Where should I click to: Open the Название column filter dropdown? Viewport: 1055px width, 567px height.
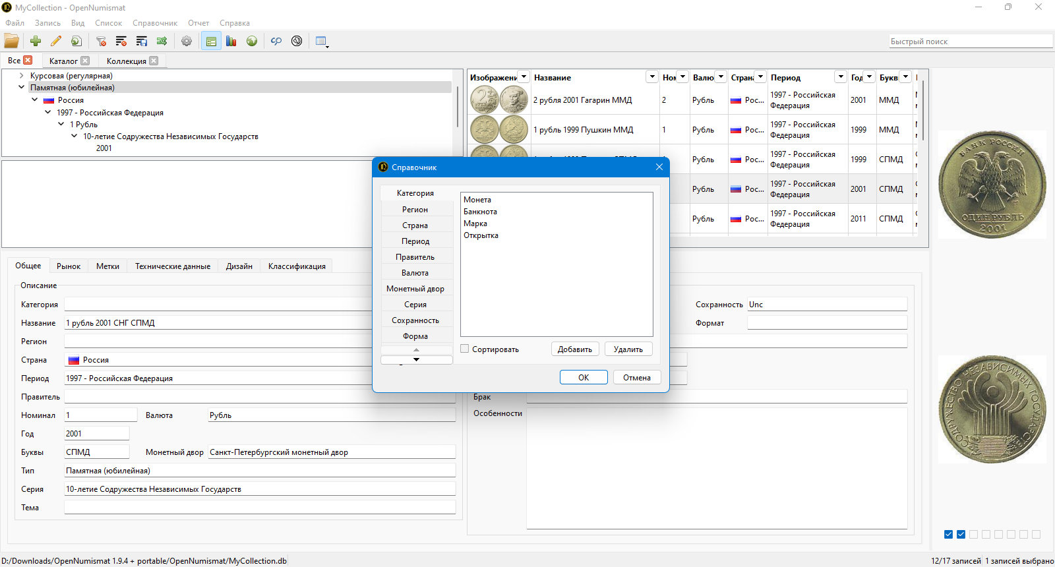651,77
